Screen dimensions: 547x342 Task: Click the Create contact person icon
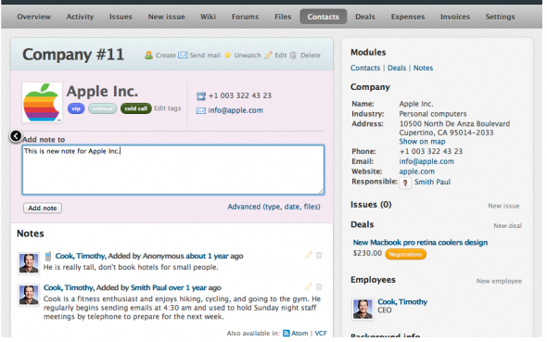point(148,55)
